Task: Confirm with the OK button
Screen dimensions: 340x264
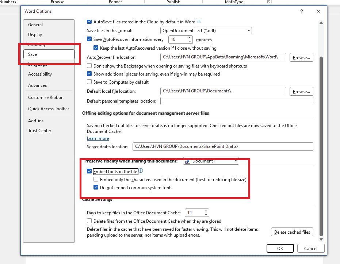Action: pyautogui.click(x=280, y=248)
